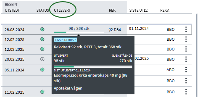Click §2 D84 reference cell
The image size is (198, 97).
[x=115, y=30]
